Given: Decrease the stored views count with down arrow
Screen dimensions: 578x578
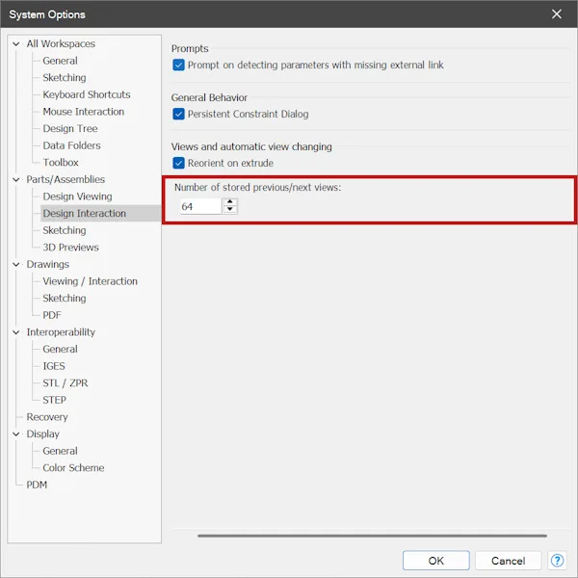Looking at the screenshot, I should (x=230, y=210).
